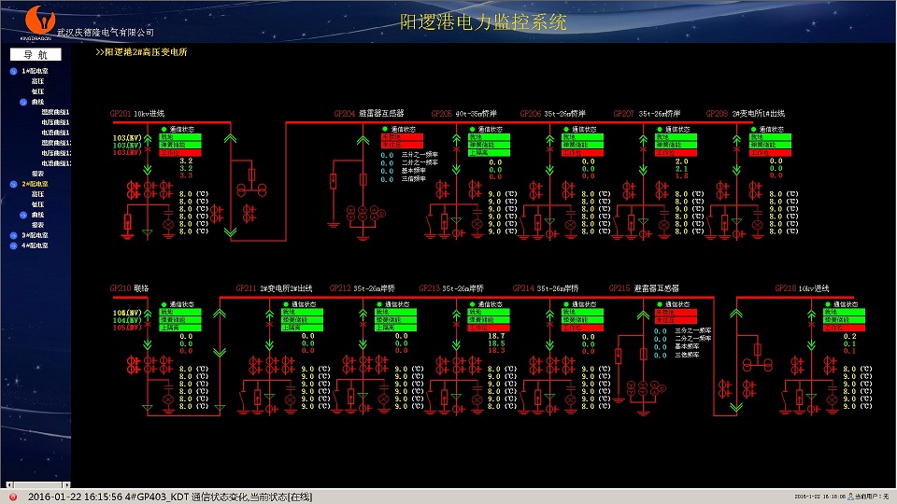Open the 电流曲线1 item directly below 电压曲线1
This screenshot has height=504, width=897.
tap(55, 133)
